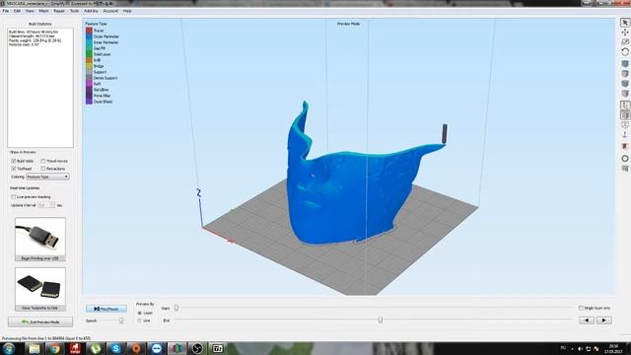Toggle point normals display icon
This screenshot has width=631, height=355.
625,135
